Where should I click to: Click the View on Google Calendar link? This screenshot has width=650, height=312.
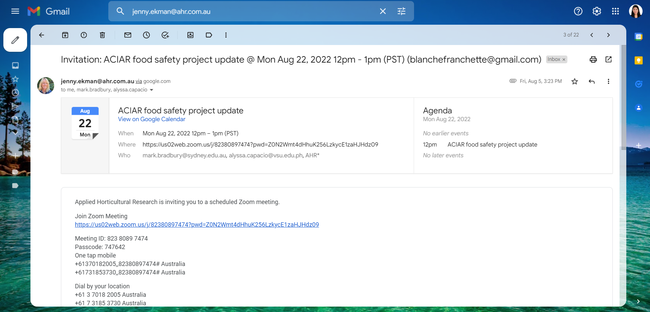(152, 119)
